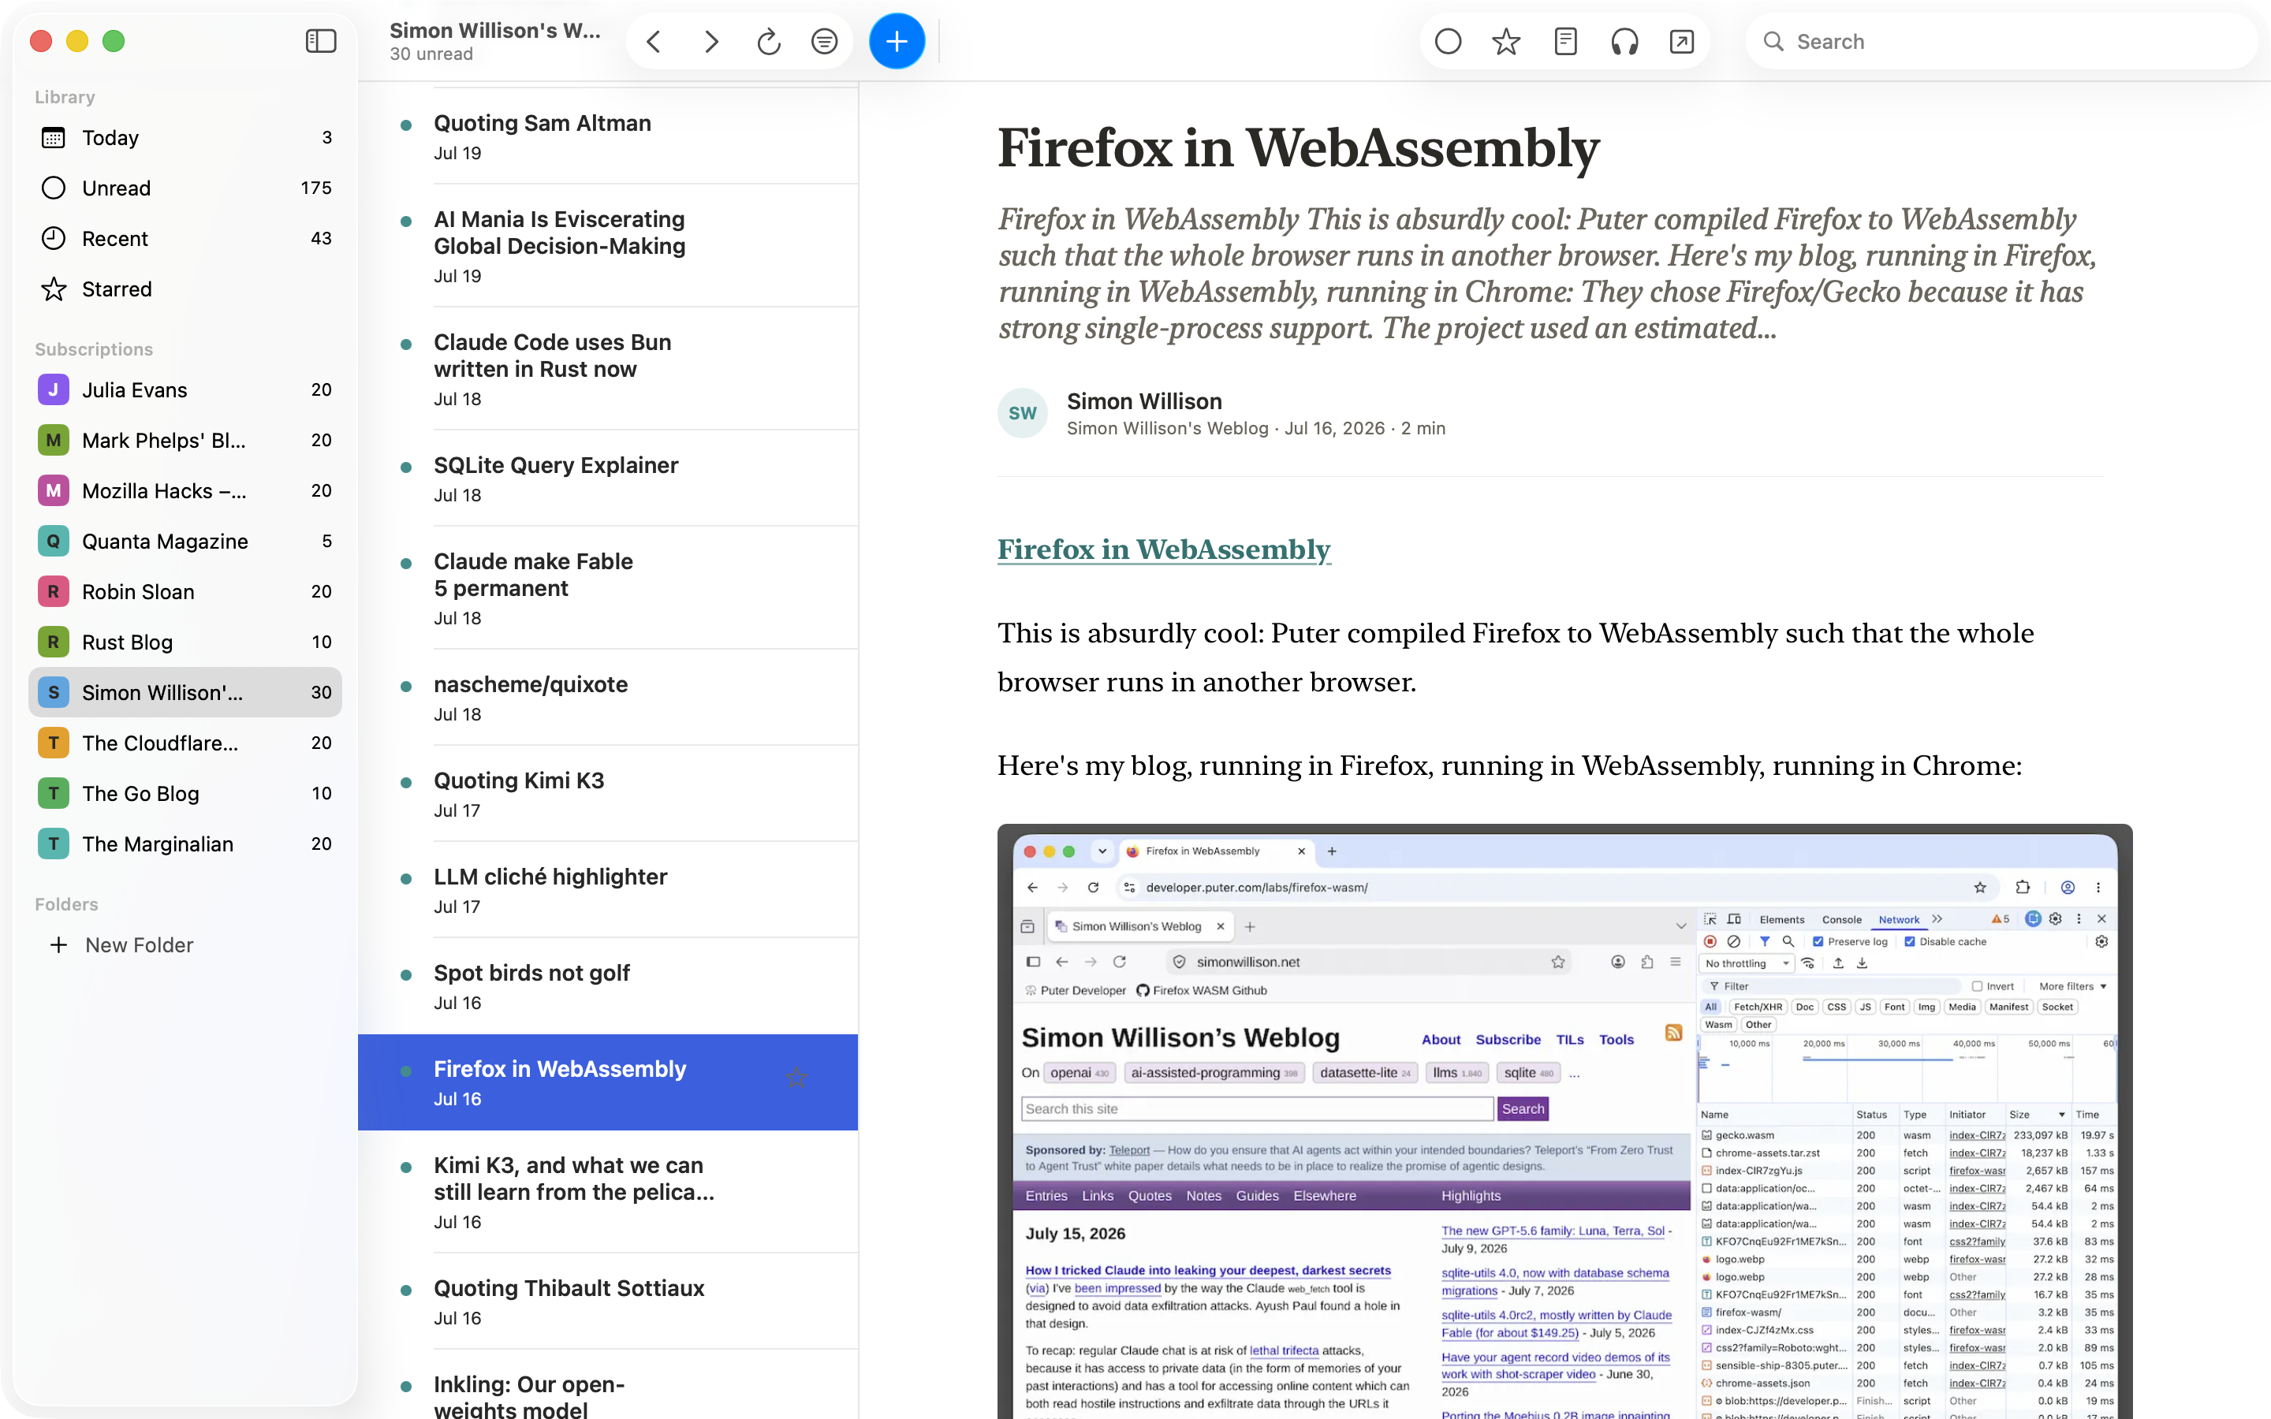Go to next article with forward arrow
Screen dimensions: 2271x1419
pyautogui.click(x=711, y=41)
